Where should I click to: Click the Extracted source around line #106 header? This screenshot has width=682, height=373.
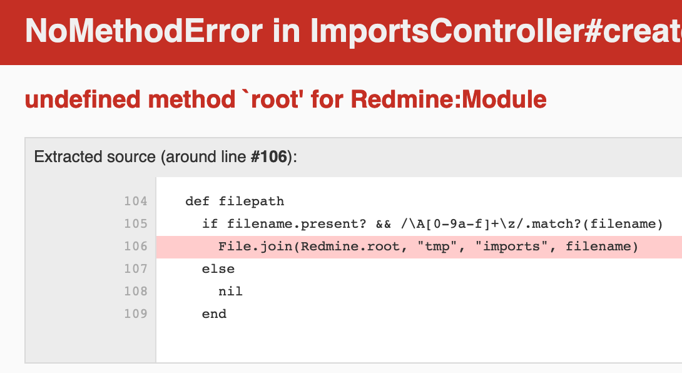coord(166,156)
